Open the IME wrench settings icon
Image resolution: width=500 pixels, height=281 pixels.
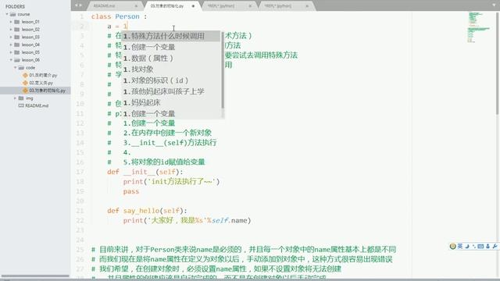coord(495,247)
